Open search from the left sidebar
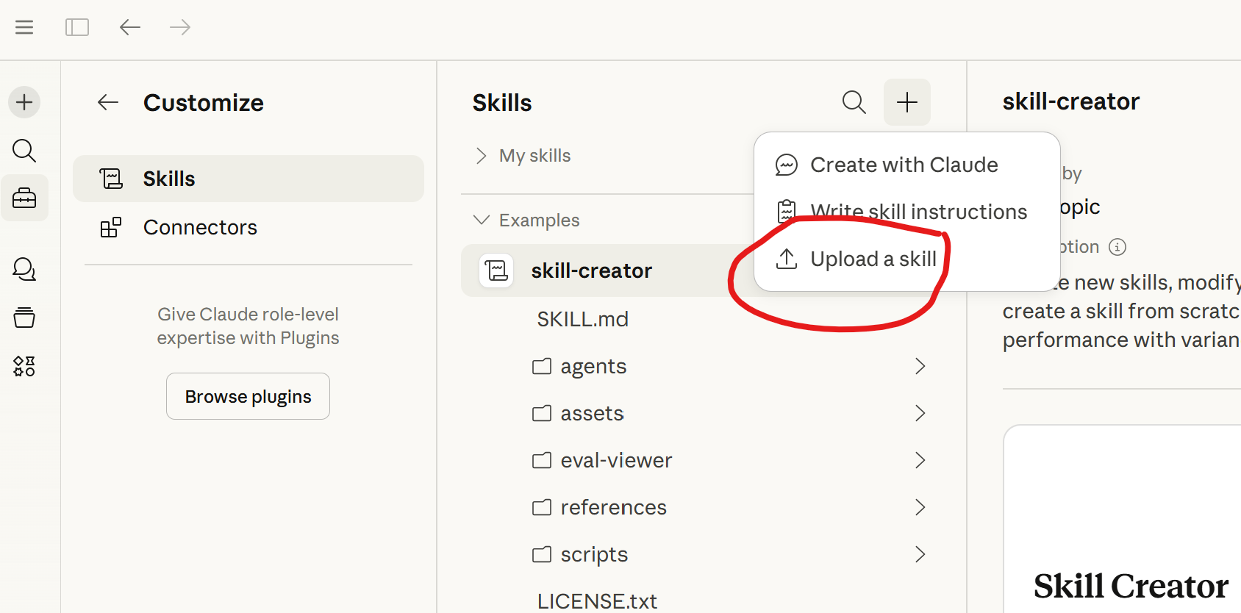This screenshot has height=613, width=1241. tap(24, 150)
